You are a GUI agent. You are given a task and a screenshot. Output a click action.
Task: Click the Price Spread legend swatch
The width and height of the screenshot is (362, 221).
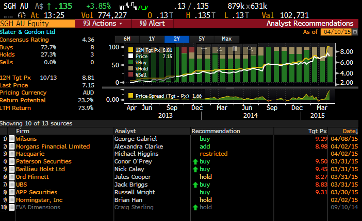coord(130,96)
